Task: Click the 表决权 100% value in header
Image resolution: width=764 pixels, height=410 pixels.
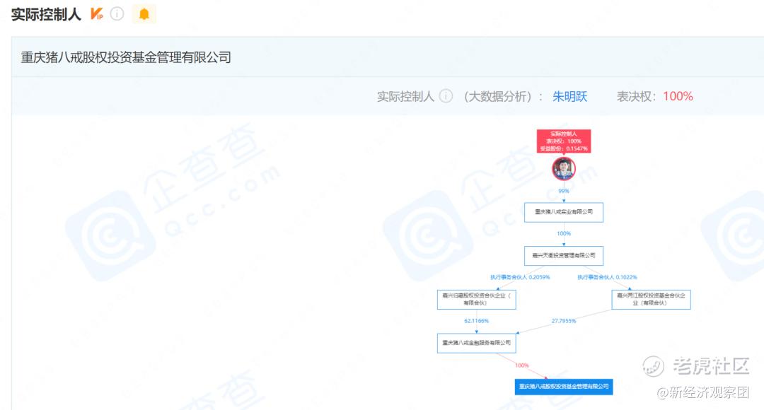Action: (x=678, y=96)
